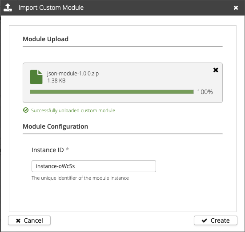
Task: Focus the Instance ID input field
Action: click(x=94, y=166)
